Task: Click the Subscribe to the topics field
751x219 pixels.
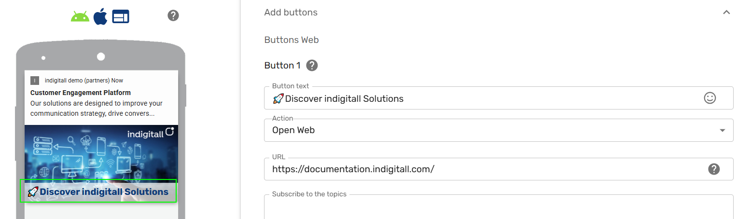Action: click(x=499, y=207)
